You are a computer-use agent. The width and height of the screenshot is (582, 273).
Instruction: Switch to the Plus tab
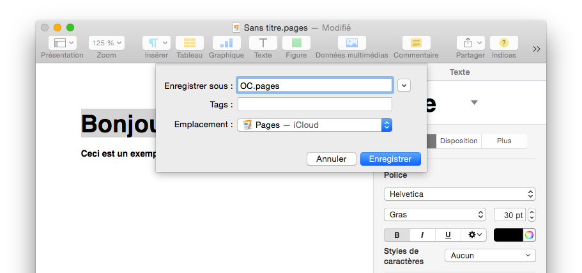[x=504, y=141]
